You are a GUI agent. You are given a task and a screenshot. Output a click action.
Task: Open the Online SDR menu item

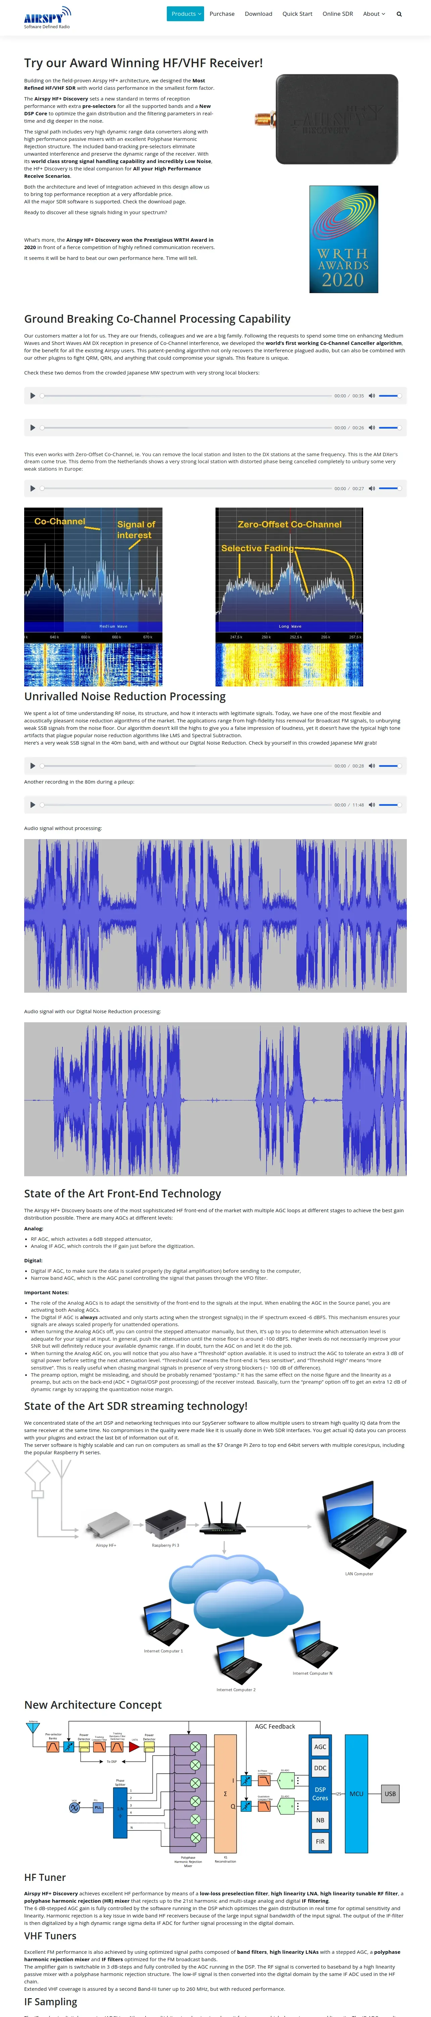click(x=338, y=14)
